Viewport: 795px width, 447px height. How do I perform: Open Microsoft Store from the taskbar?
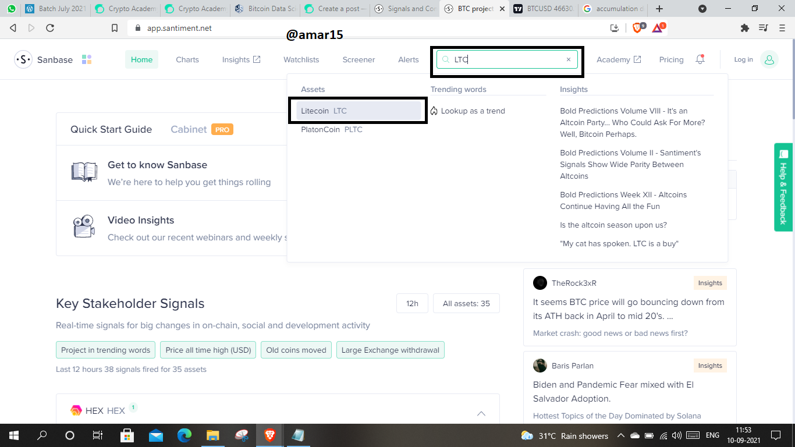tap(127, 435)
